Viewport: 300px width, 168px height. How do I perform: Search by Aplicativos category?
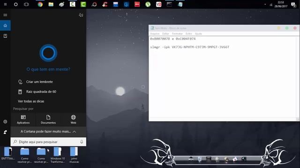(23, 119)
